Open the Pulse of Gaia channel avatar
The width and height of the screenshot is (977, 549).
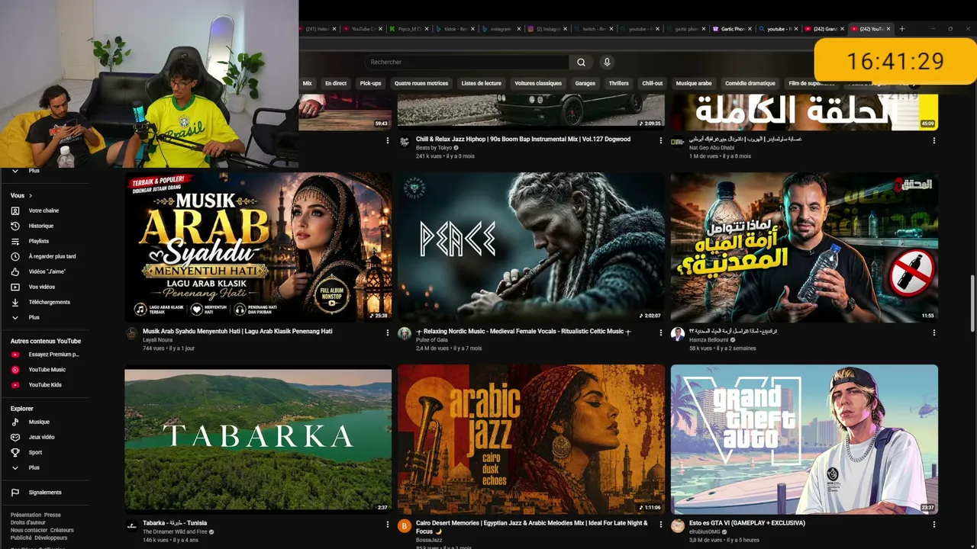(405, 334)
